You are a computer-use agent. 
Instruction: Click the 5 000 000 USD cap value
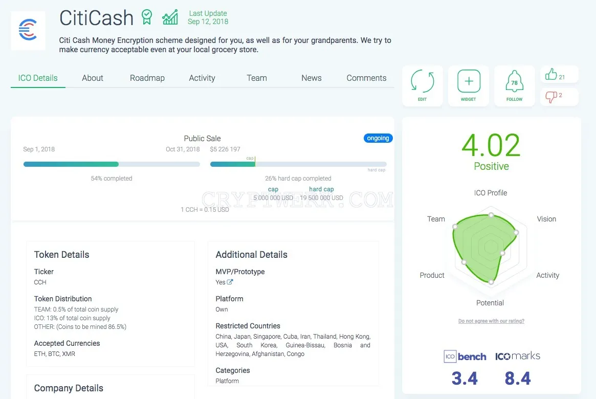click(273, 198)
